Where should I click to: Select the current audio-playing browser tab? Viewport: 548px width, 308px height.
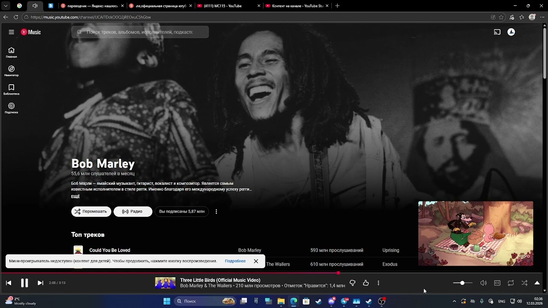pyautogui.click(x=35, y=6)
